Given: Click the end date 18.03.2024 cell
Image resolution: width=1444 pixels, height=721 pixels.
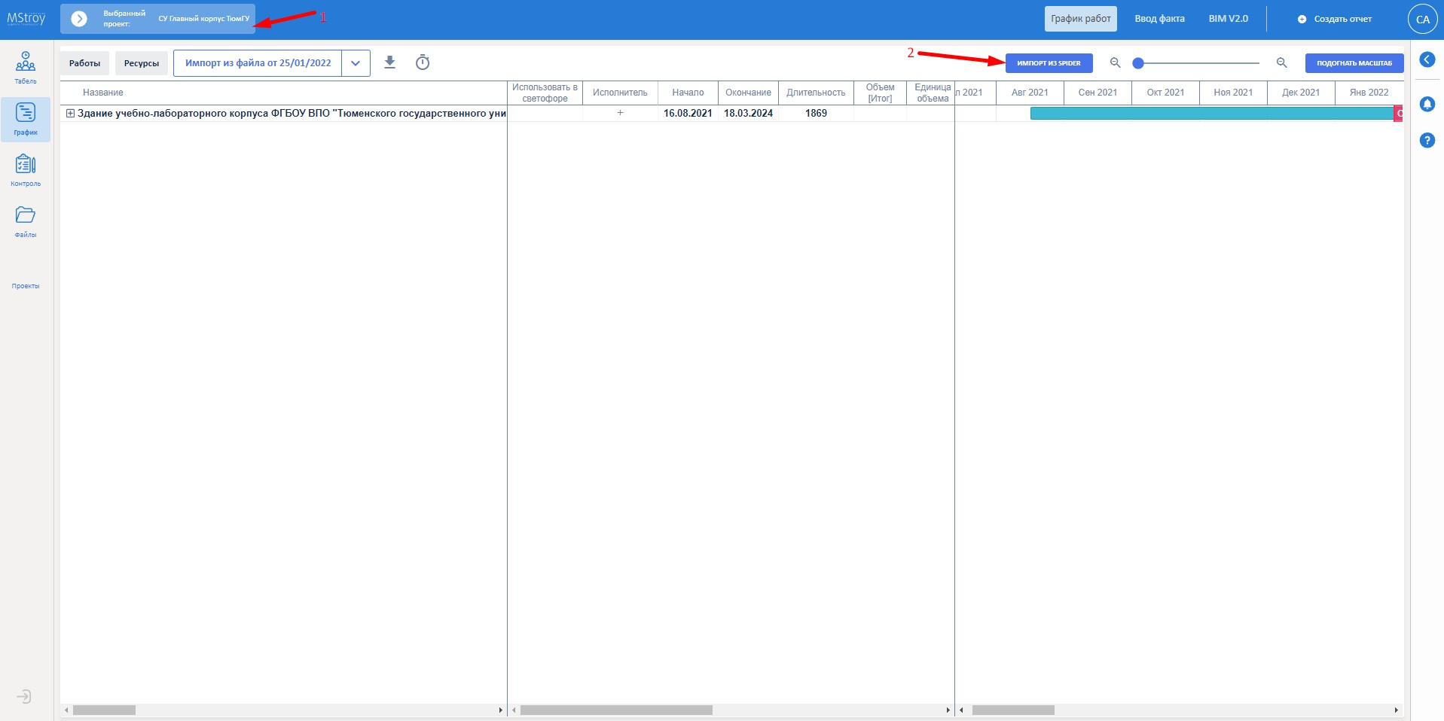Looking at the screenshot, I should pyautogui.click(x=748, y=113).
